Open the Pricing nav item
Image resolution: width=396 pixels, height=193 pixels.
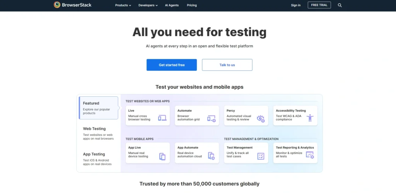click(x=192, y=5)
